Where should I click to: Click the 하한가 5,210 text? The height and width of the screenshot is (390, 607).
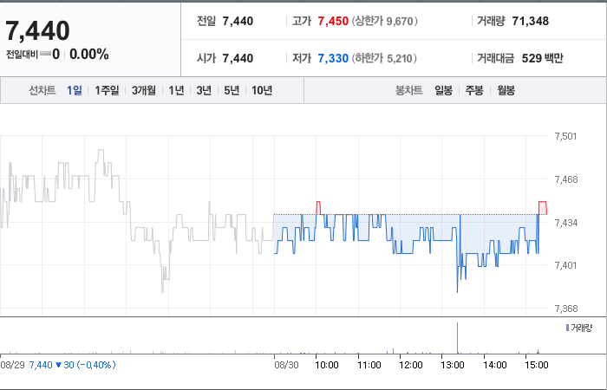point(383,58)
